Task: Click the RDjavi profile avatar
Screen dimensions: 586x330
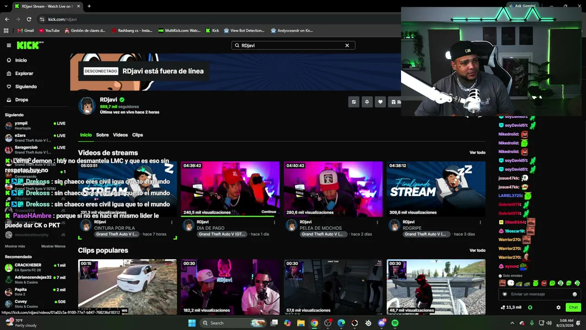Action: [87, 105]
